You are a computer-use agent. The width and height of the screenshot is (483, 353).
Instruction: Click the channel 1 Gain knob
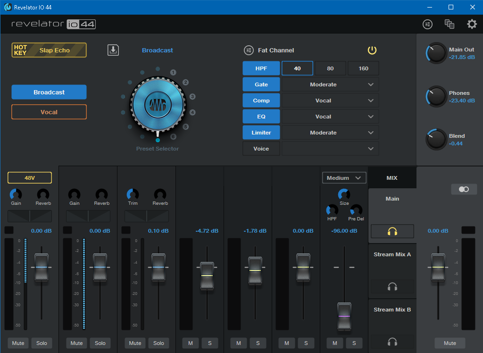click(x=16, y=194)
